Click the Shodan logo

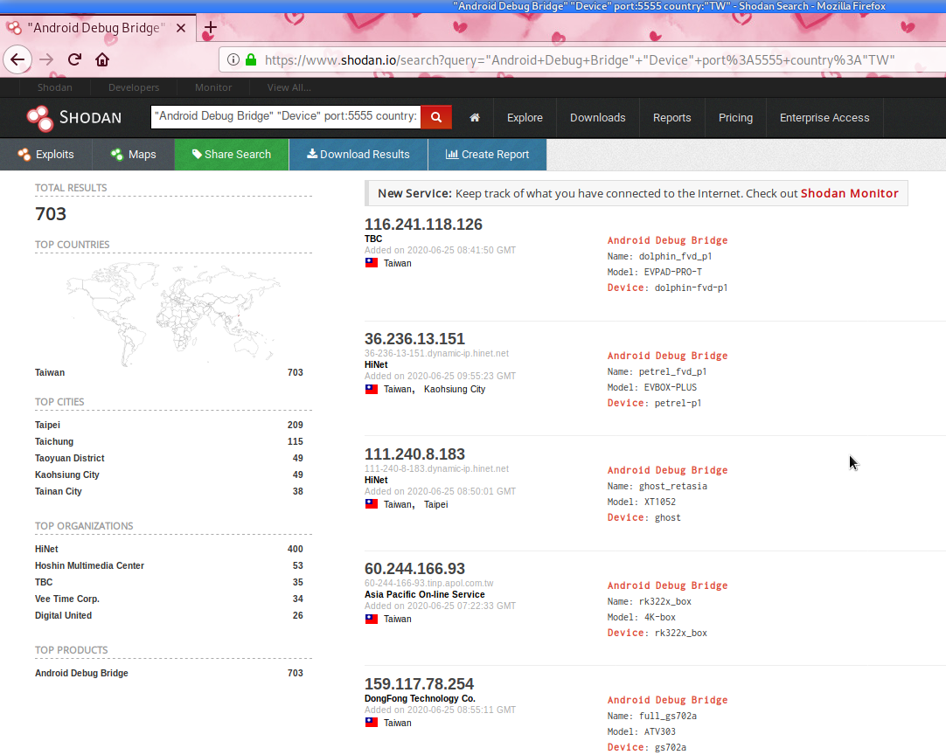coord(74,117)
